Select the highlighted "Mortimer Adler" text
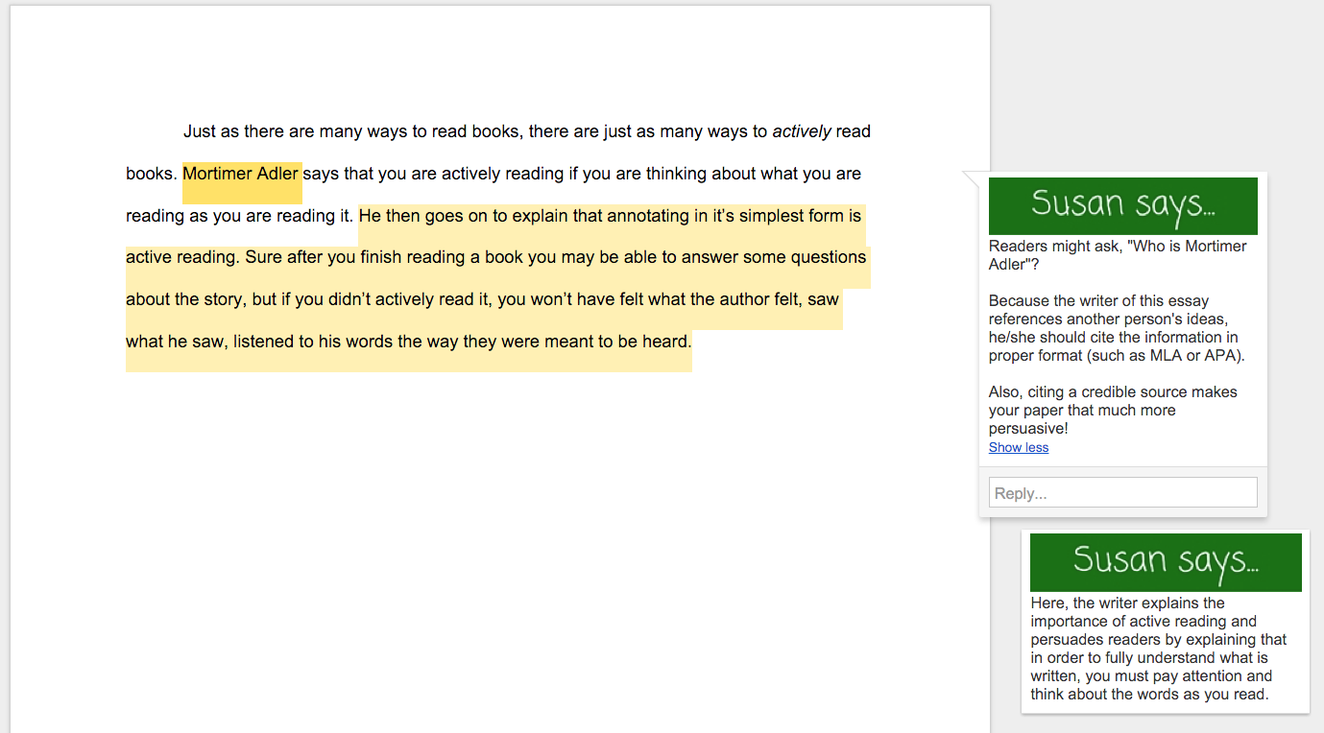The height and width of the screenshot is (733, 1324). (241, 175)
